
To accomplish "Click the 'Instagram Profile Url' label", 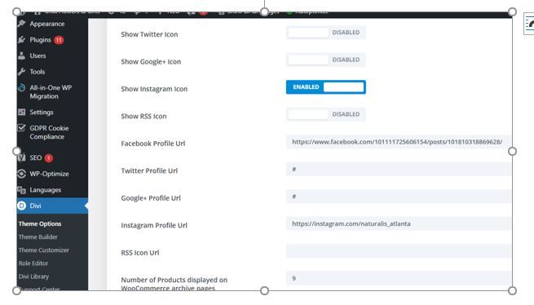I will [x=154, y=225].
